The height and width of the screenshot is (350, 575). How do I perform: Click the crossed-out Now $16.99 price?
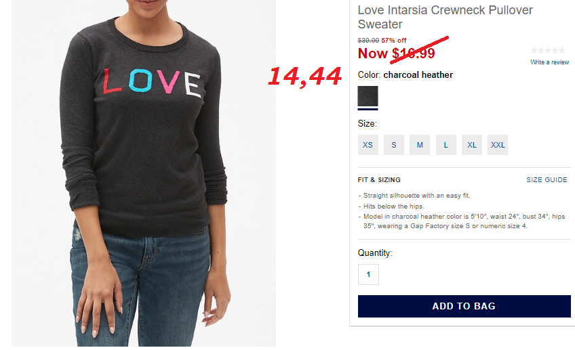tap(397, 53)
